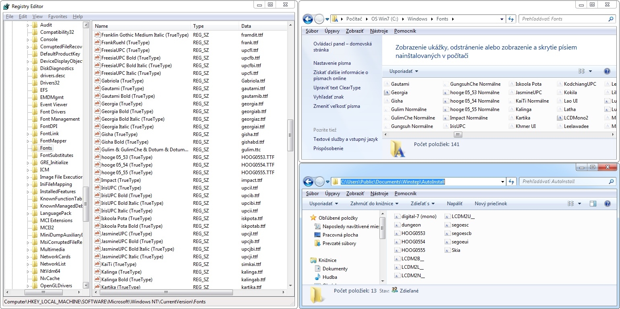Select the Skia font file
This screenshot has width=620, height=309.
(x=448, y=250)
